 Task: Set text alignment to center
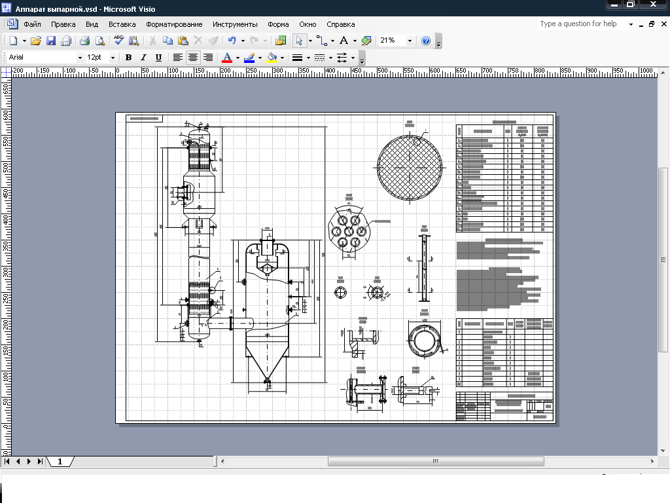[193, 58]
